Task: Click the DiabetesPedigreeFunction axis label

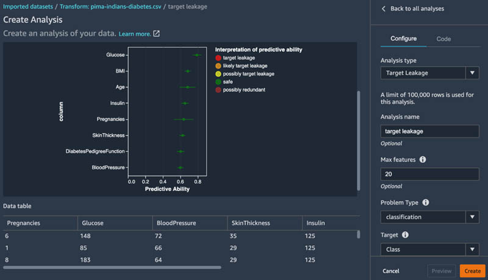Action: coord(95,151)
